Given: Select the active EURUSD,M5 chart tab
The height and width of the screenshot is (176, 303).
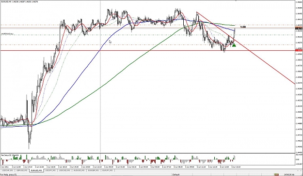Looking at the screenshot, I should pyautogui.click(x=36, y=171).
